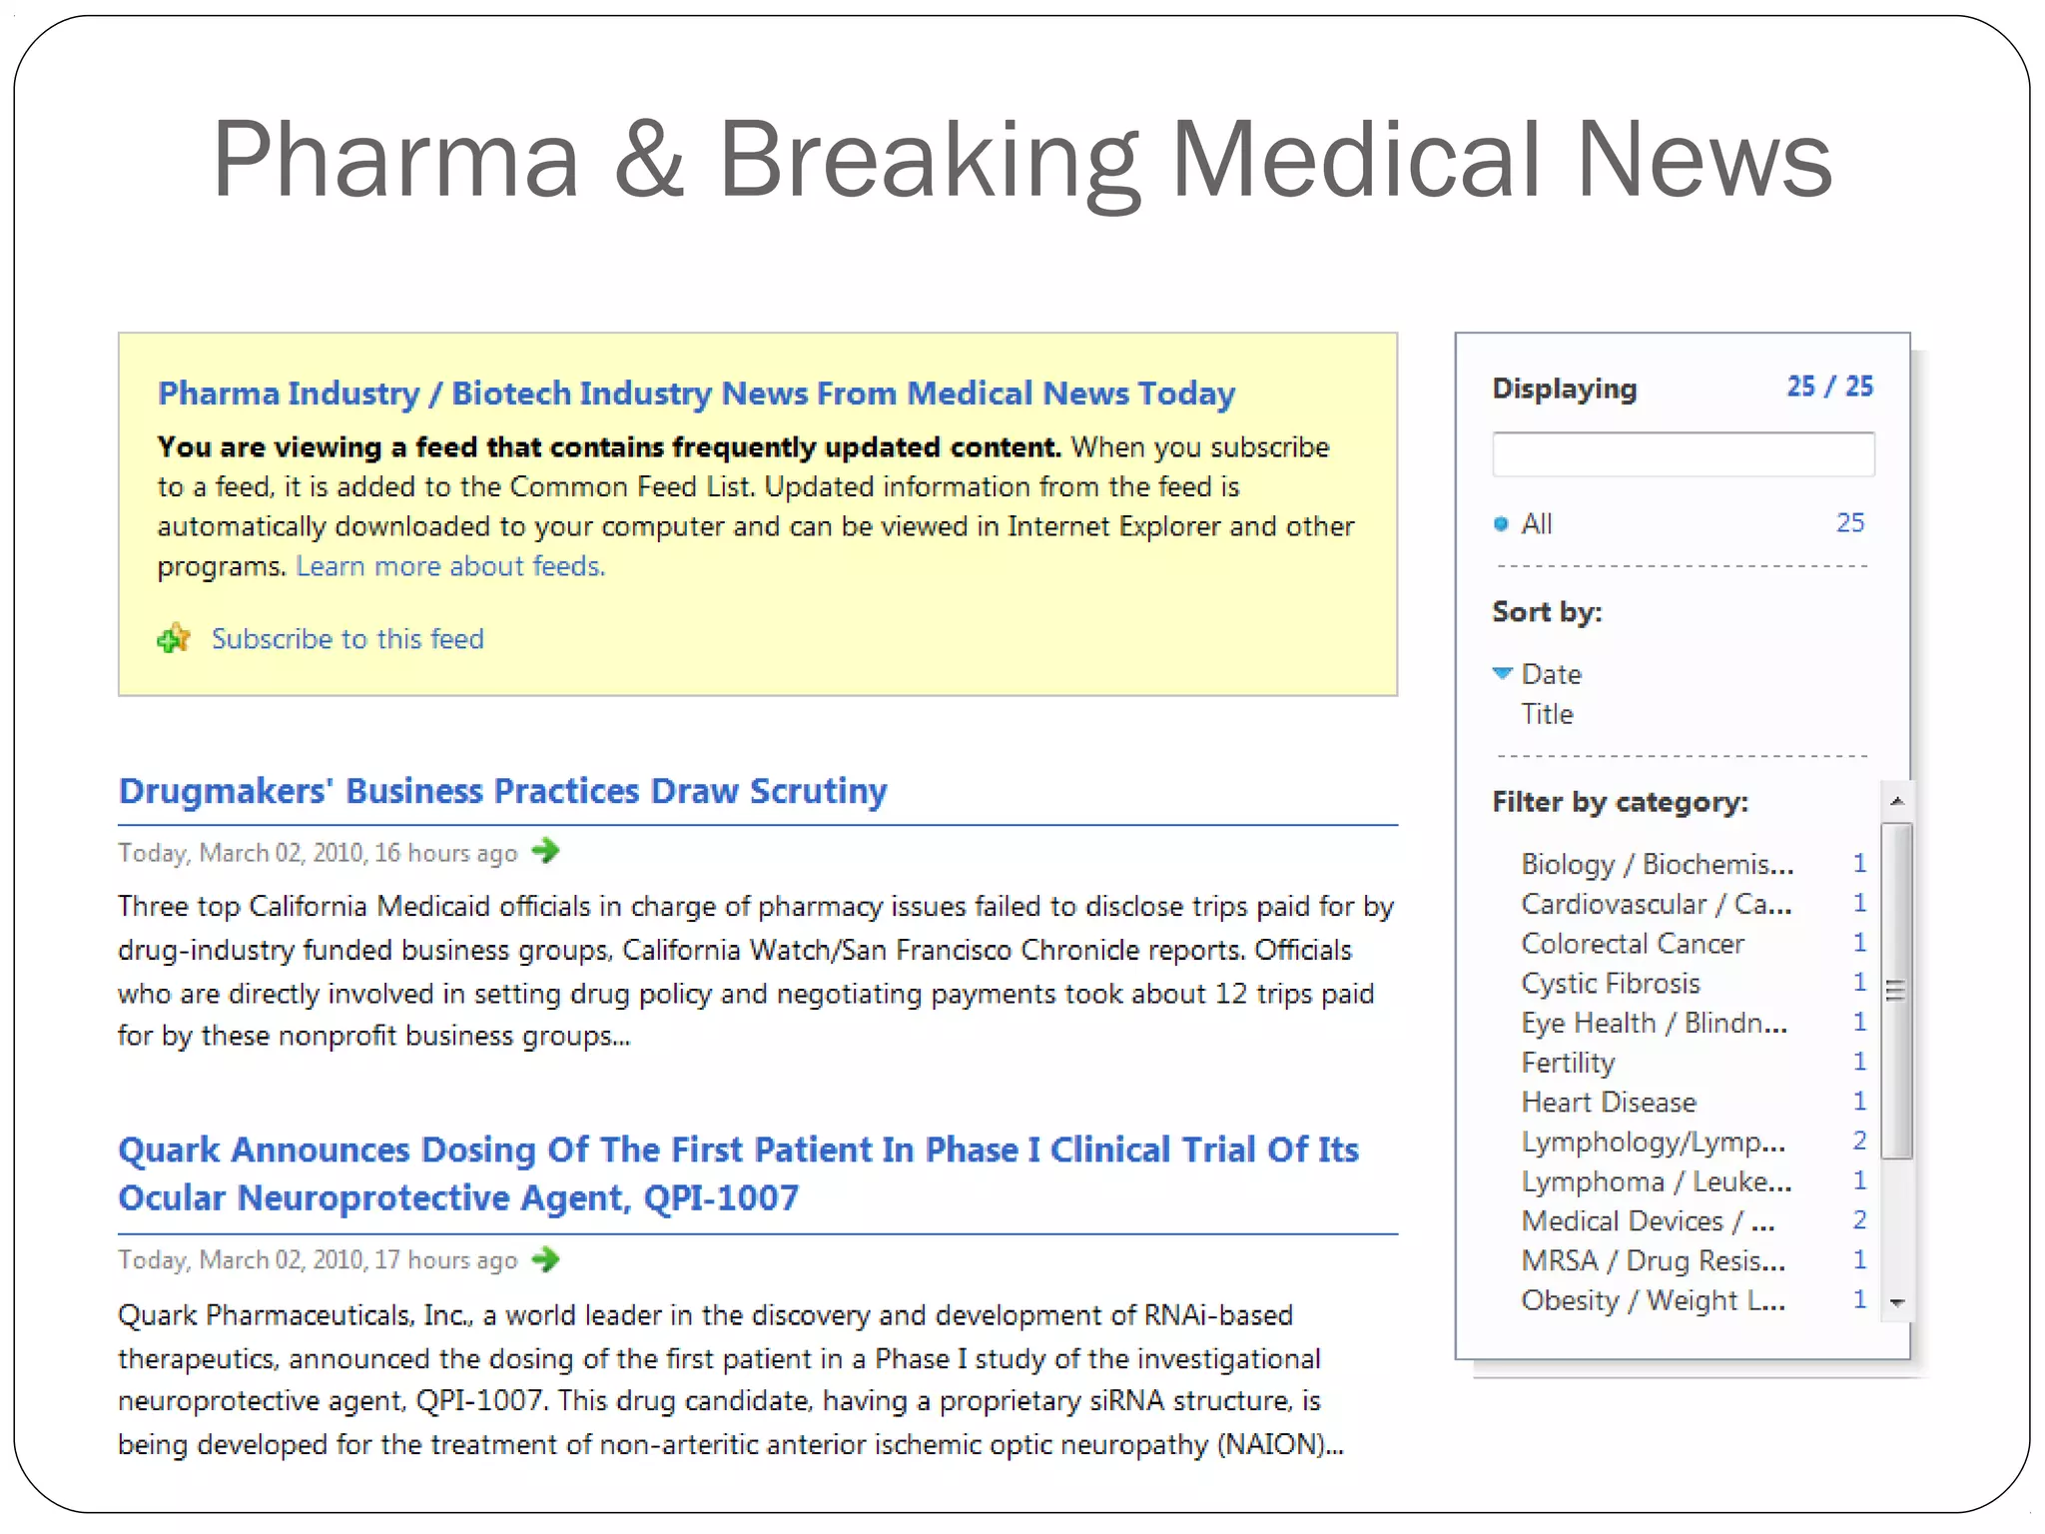Screen dimensions: 2045x1534
Task: Open 'Learn more about feeds' link
Action: click(450, 566)
